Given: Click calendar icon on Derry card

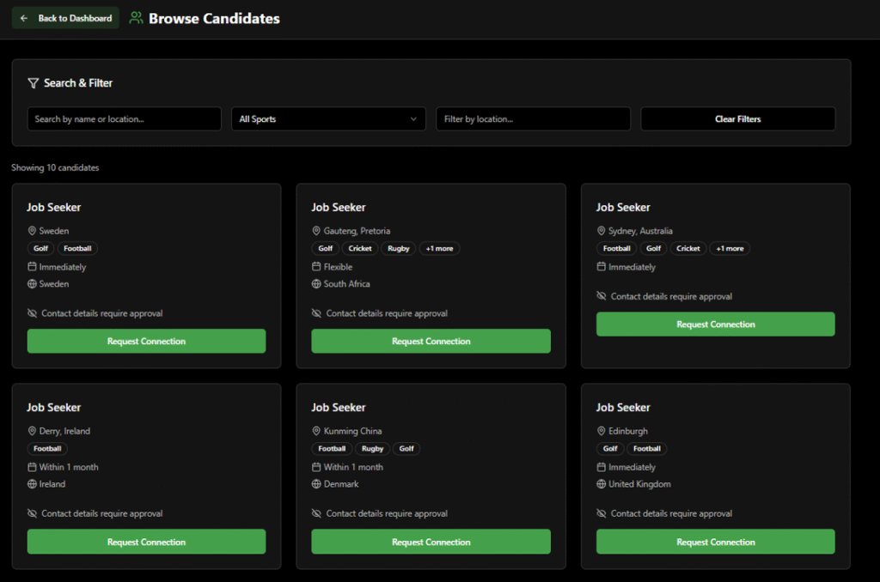Looking at the screenshot, I should (x=32, y=467).
